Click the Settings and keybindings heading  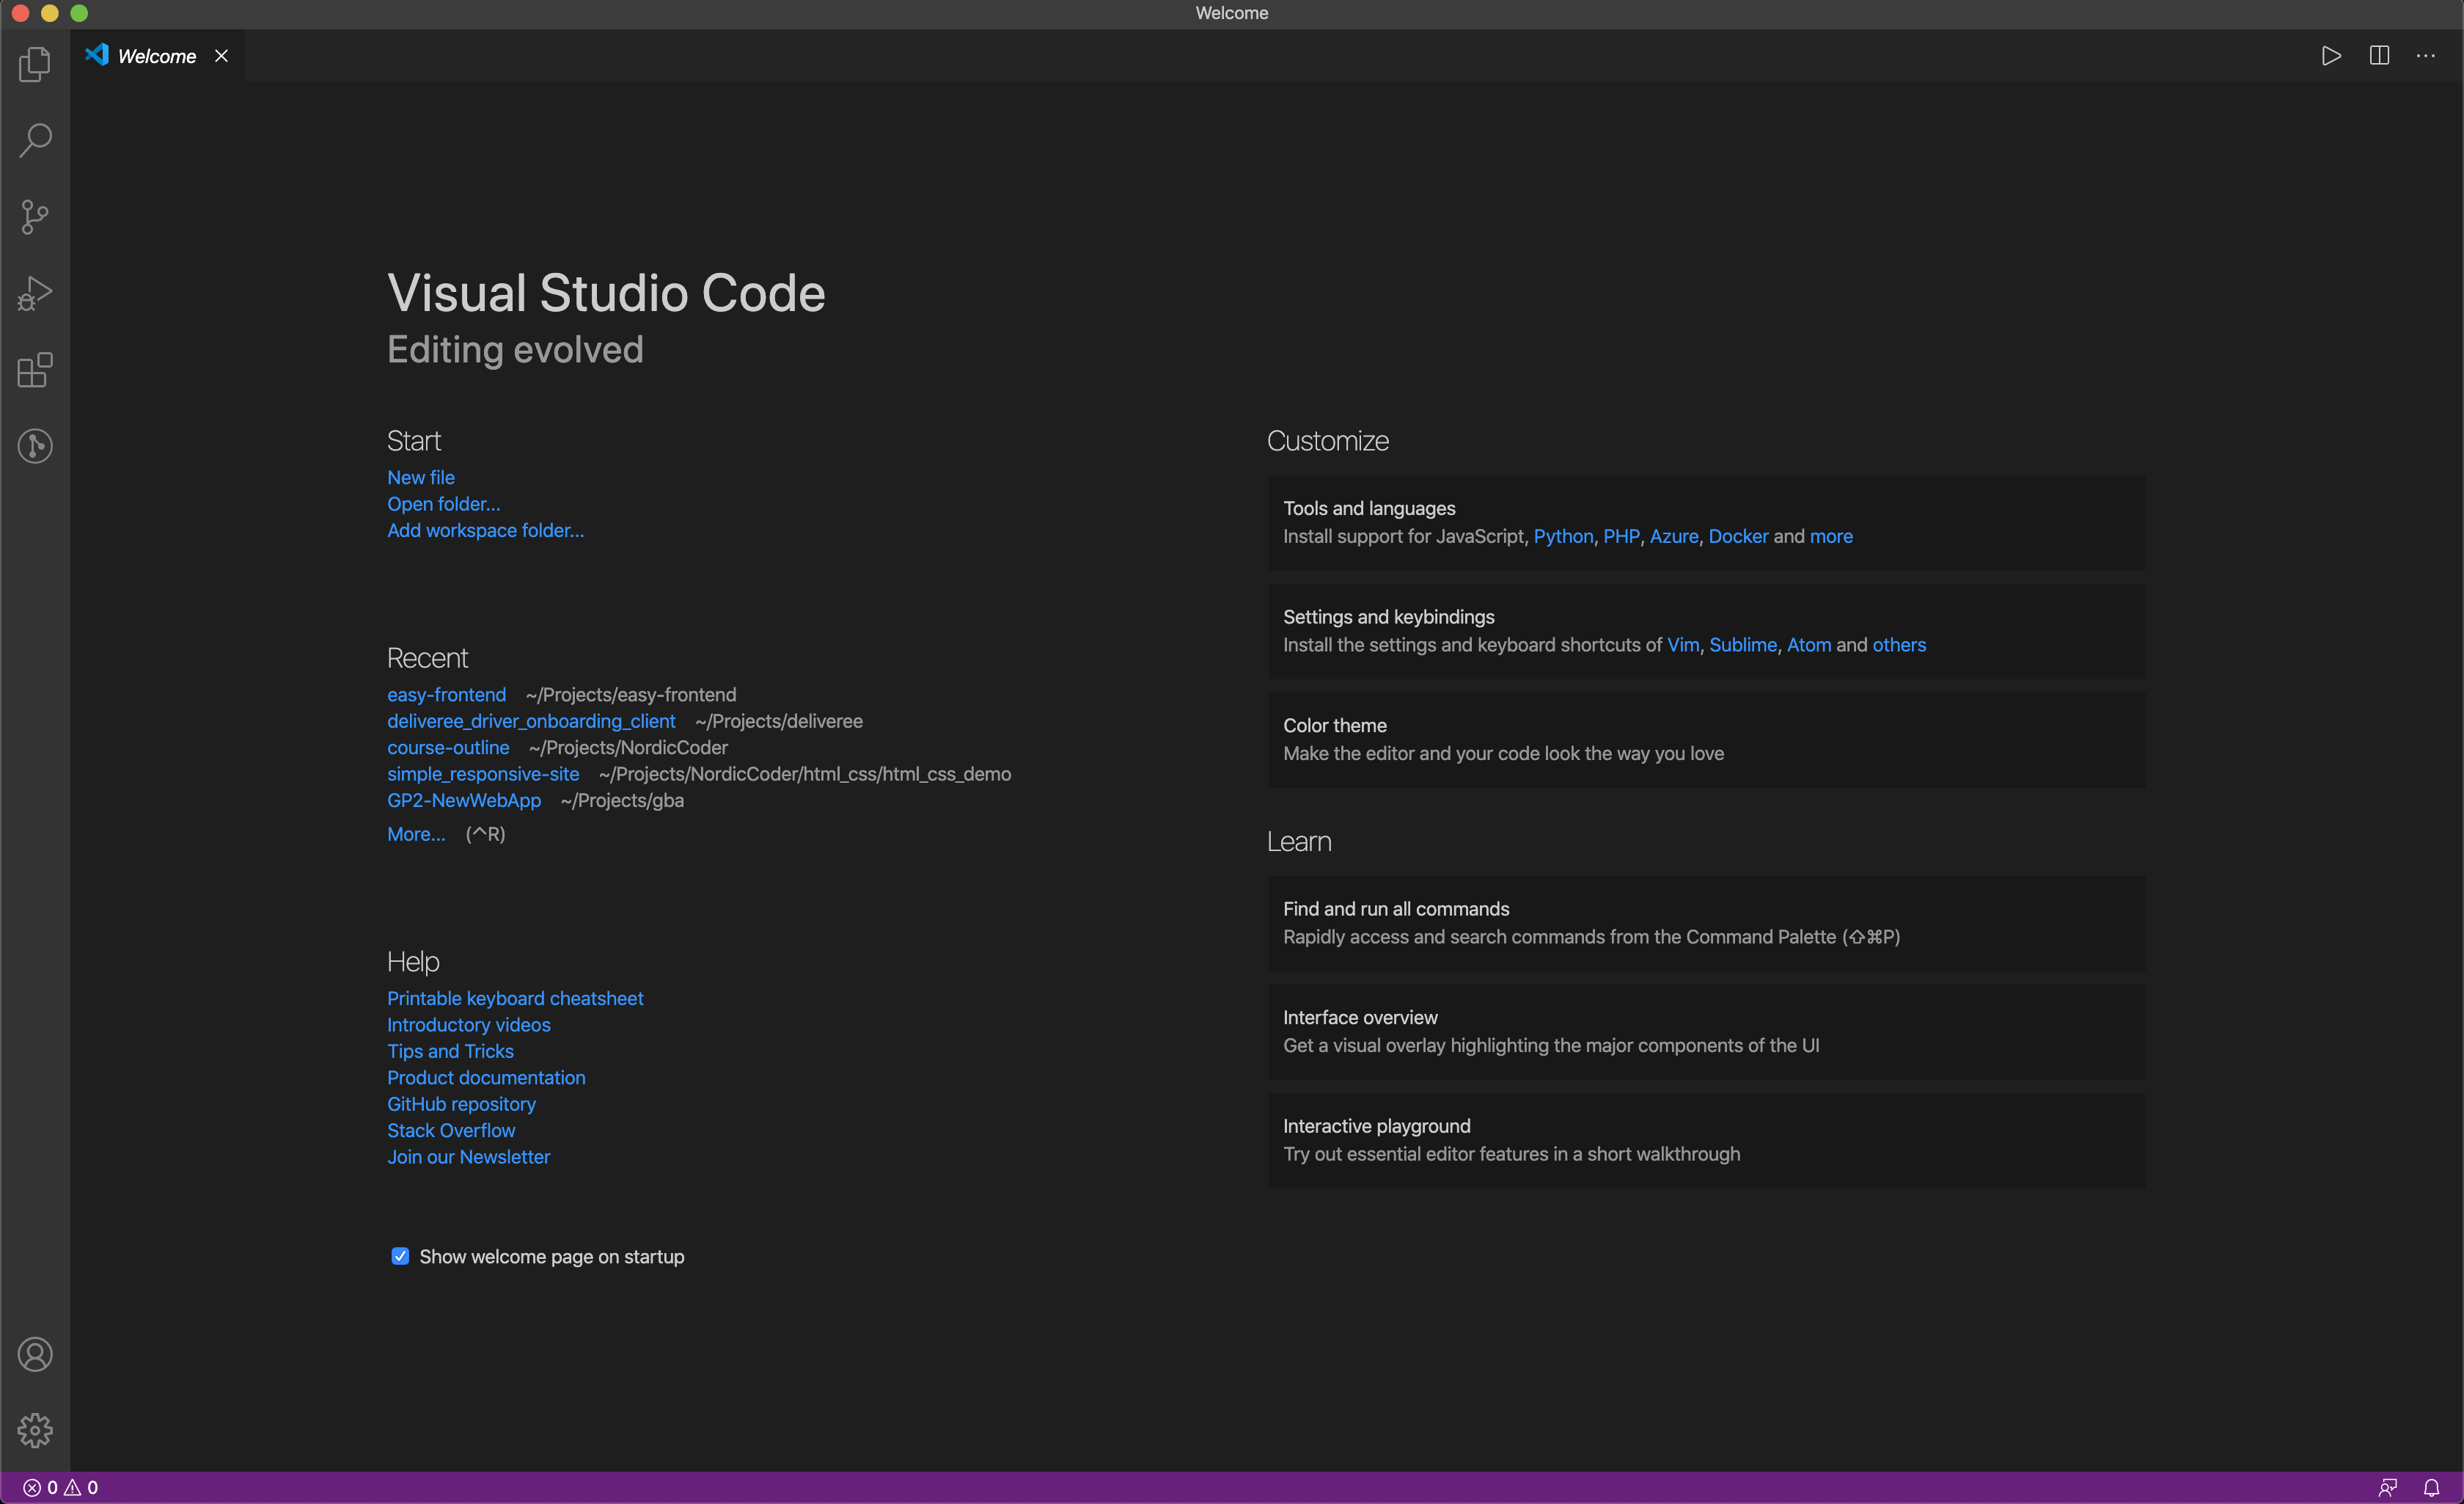point(1388,616)
